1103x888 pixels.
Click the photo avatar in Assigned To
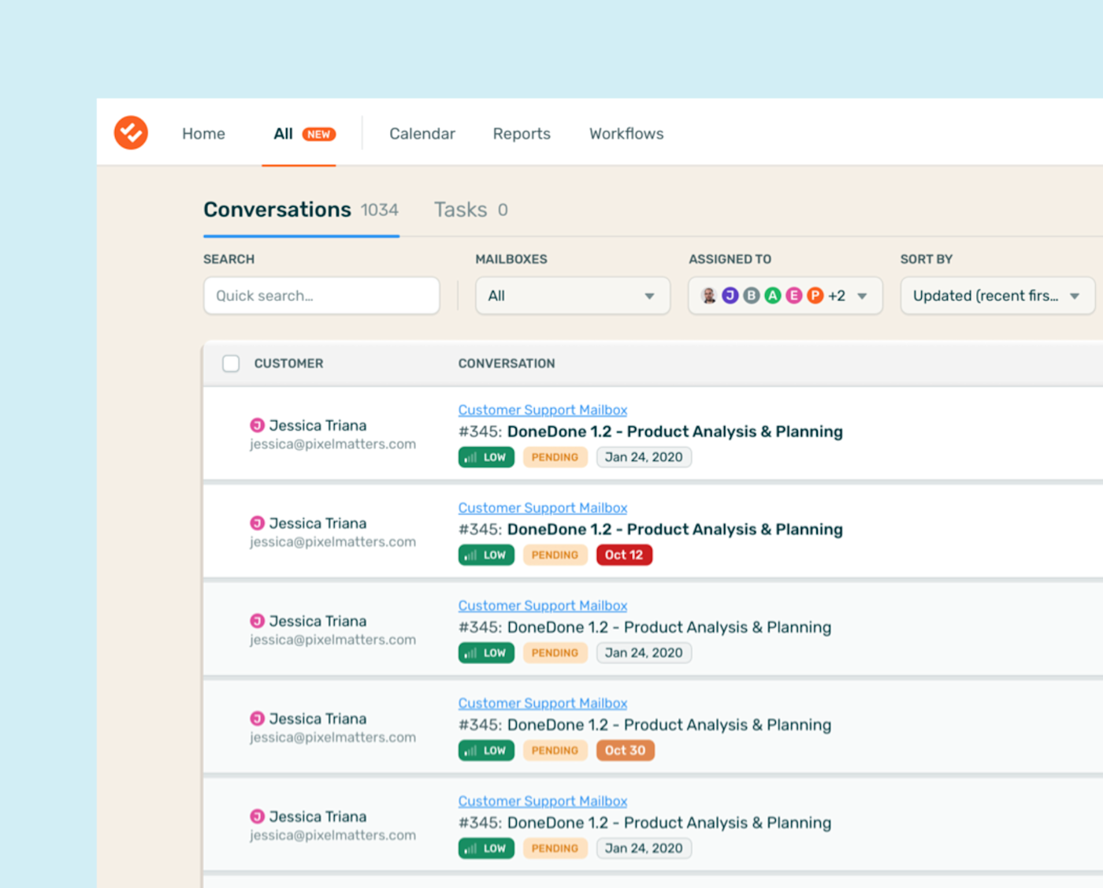708,295
